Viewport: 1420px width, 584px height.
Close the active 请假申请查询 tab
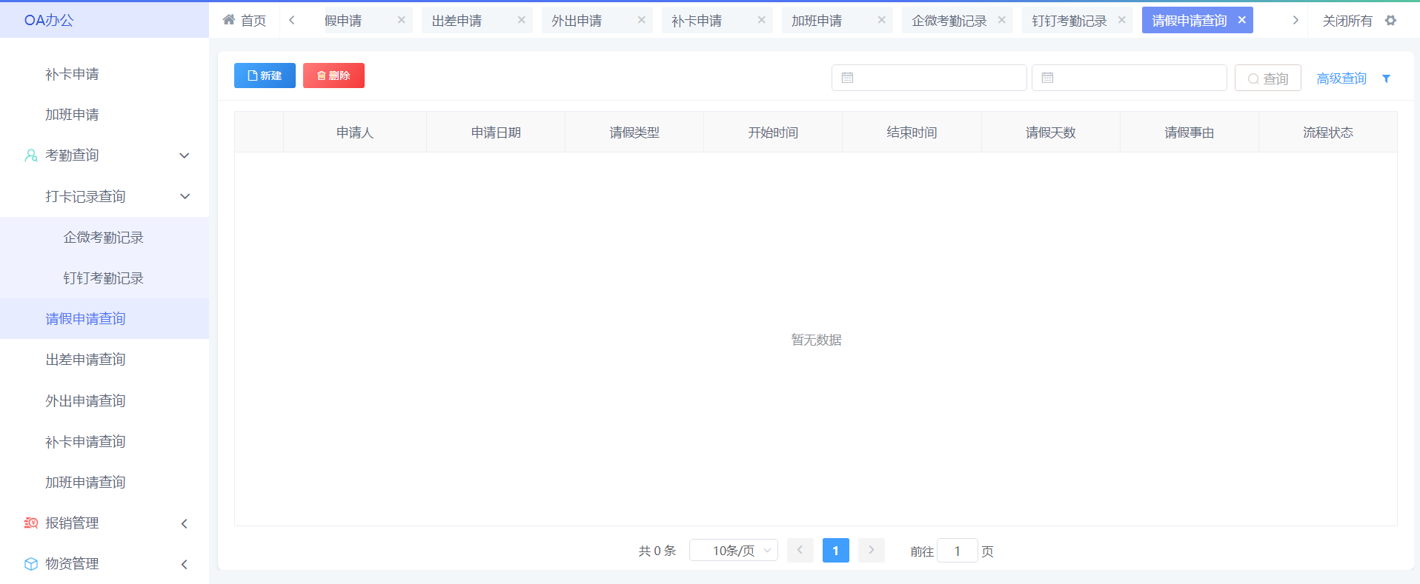click(x=1241, y=20)
